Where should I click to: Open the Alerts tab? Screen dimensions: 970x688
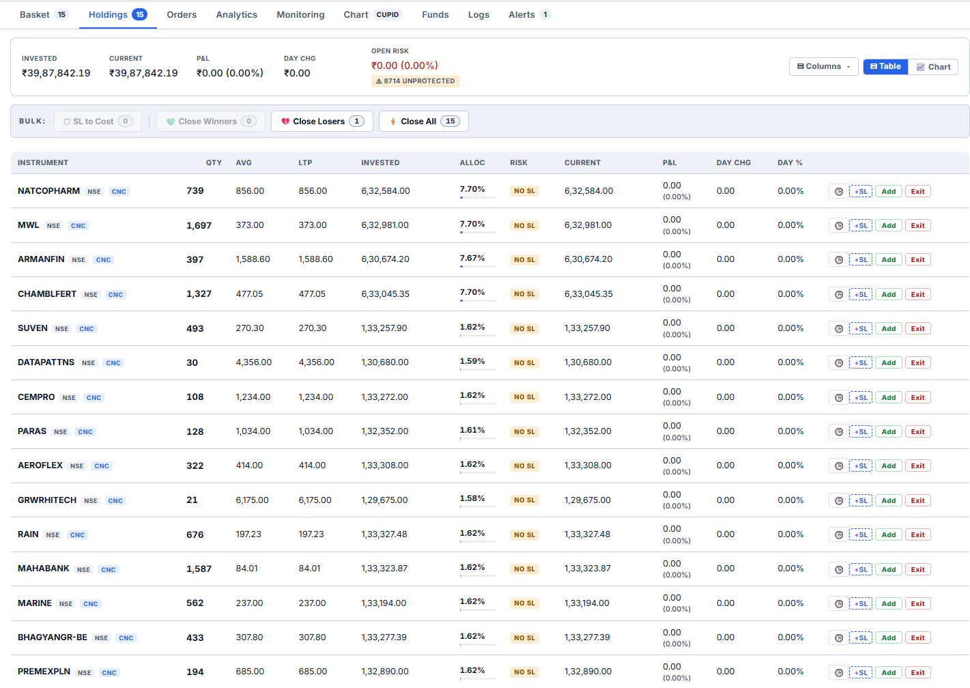tap(529, 15)
